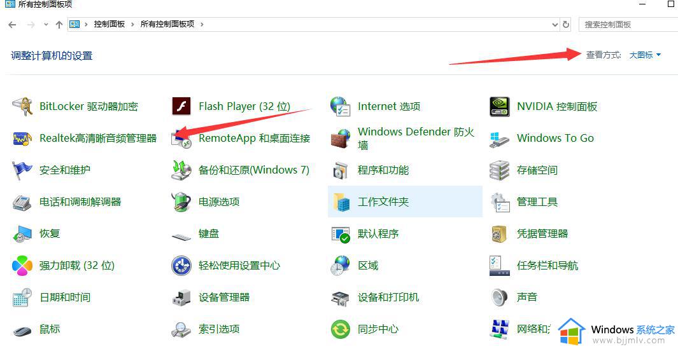678x349 pixels.
Task: Open the 电话和调制解调器 icon
Action: click(x=22, y=202)
